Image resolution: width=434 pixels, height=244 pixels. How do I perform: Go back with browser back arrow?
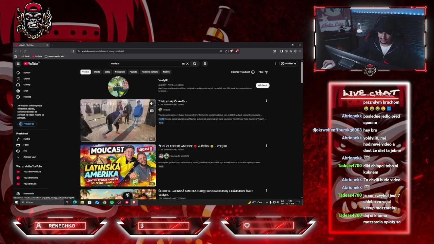click(x=16, y=51)
